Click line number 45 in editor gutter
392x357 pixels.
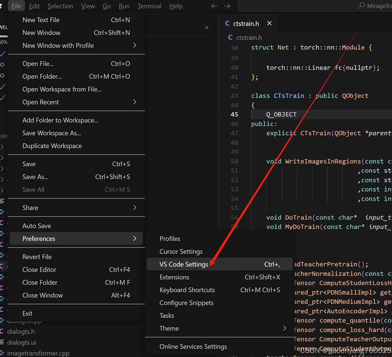234,114
